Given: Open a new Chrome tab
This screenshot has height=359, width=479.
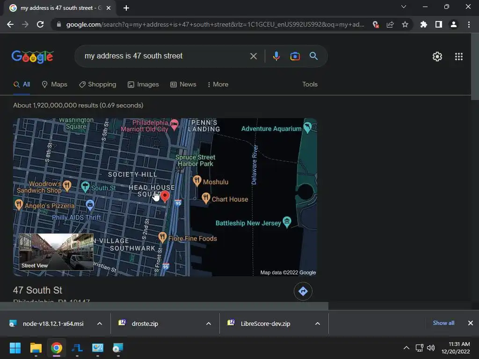Looking at the screenshot, I should tap(126, 8).
